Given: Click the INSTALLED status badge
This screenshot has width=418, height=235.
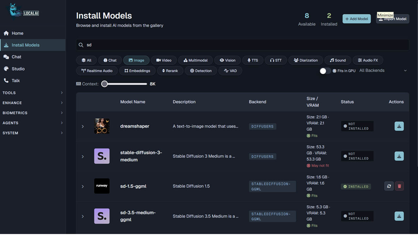Looking at the screenshot, I should click(356, 187).
